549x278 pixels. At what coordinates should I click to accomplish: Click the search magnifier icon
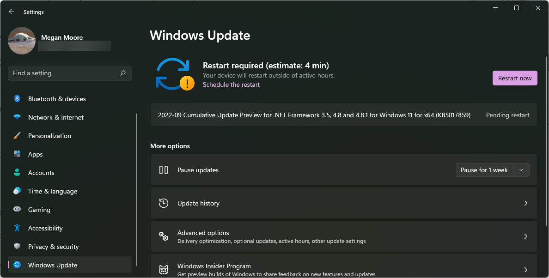point(123,73)
